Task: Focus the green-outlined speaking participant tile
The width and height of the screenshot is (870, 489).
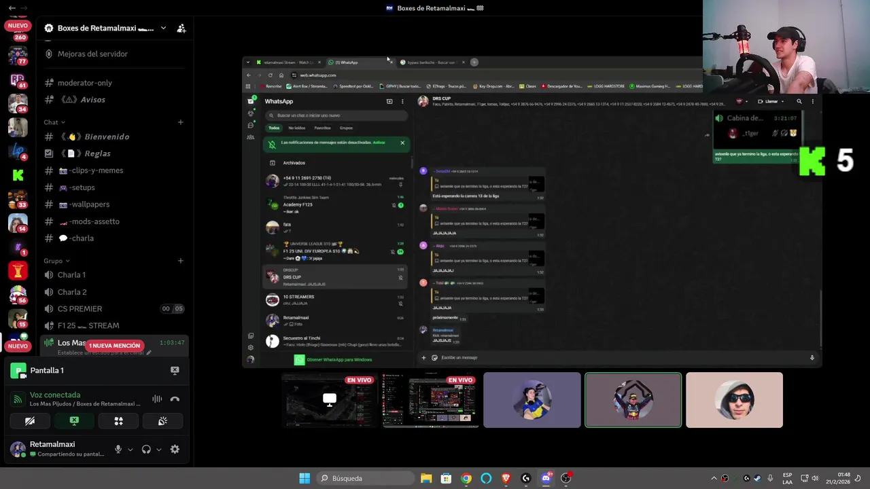Action: [x=633, y=400]
